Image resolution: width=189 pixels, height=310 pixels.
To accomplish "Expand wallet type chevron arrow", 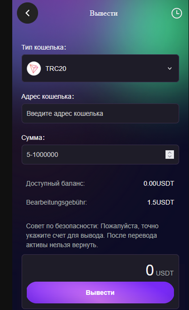I will (x=170, y=69).
